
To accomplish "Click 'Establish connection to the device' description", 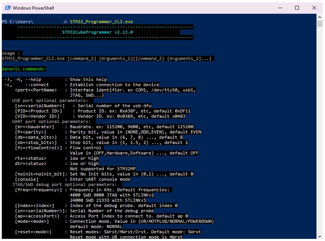I will (114, 85).
